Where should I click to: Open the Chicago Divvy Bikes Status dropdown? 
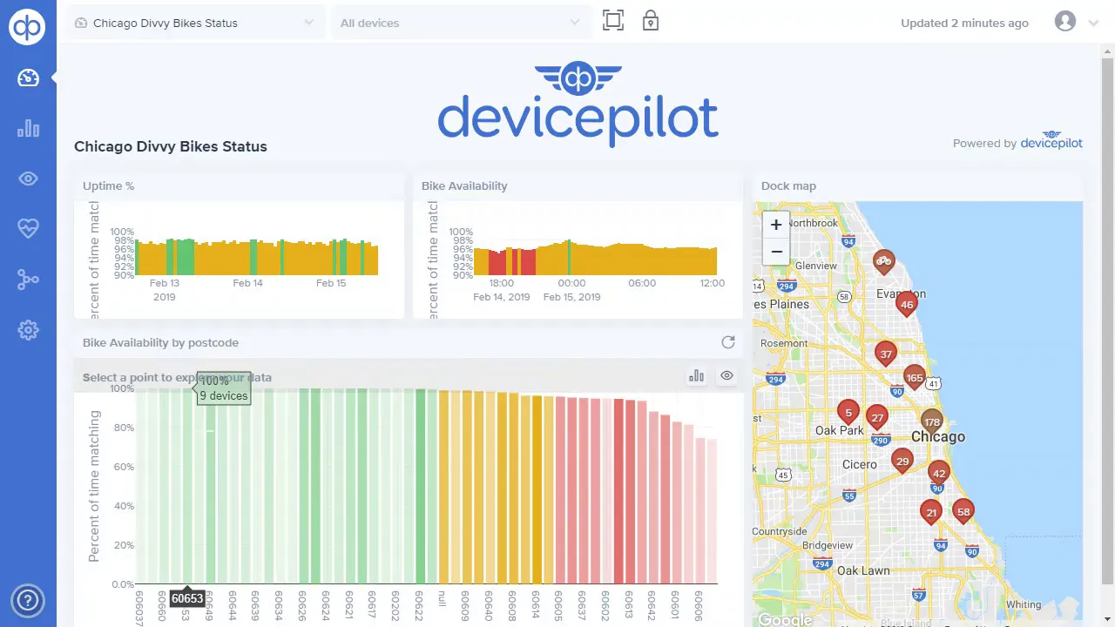click(195, 23)
